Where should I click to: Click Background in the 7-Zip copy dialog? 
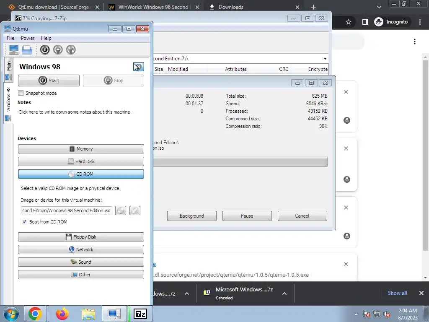[192, 216]
